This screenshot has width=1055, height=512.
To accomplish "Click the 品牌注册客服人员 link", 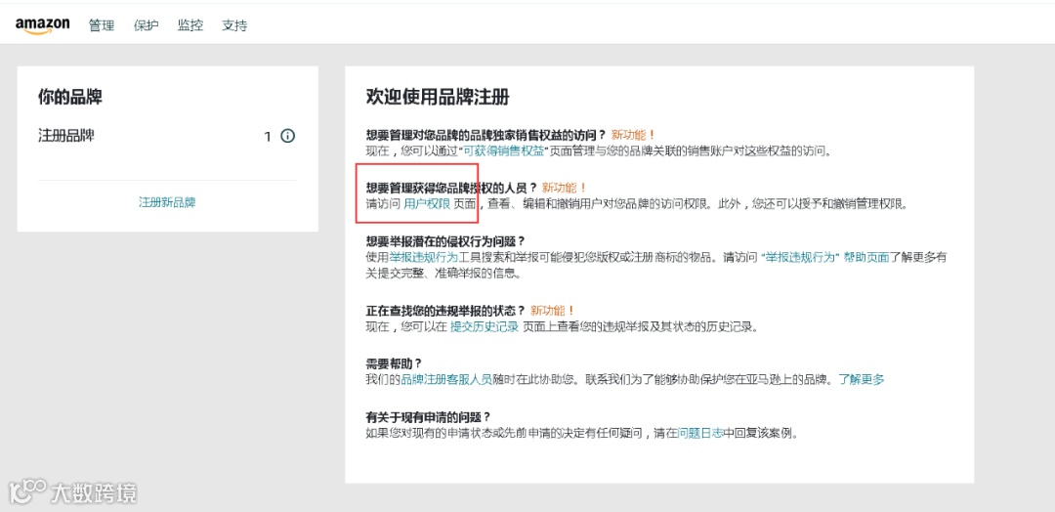I will [x=446, y=380].
